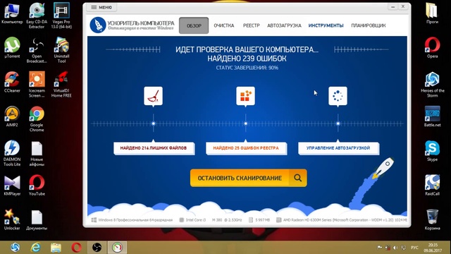Click the broom cleanup icon
This screenshot has height=254, width=451.
click(x=153, y=96)
